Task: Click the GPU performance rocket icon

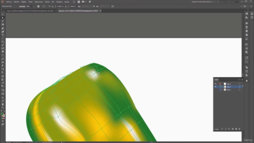Action: 90,2
